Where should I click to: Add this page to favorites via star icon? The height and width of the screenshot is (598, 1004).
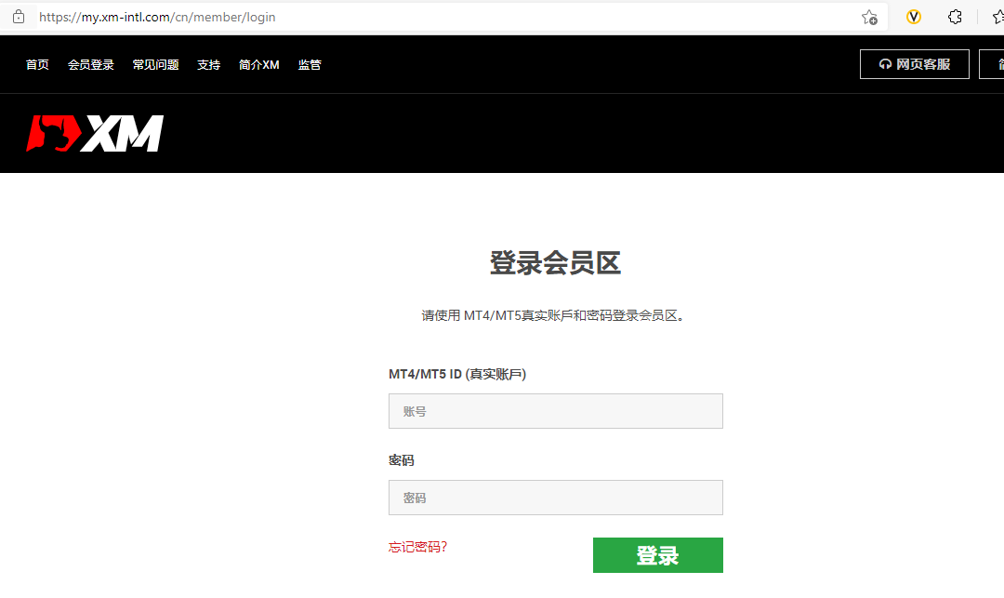click(x=869, y=17)
